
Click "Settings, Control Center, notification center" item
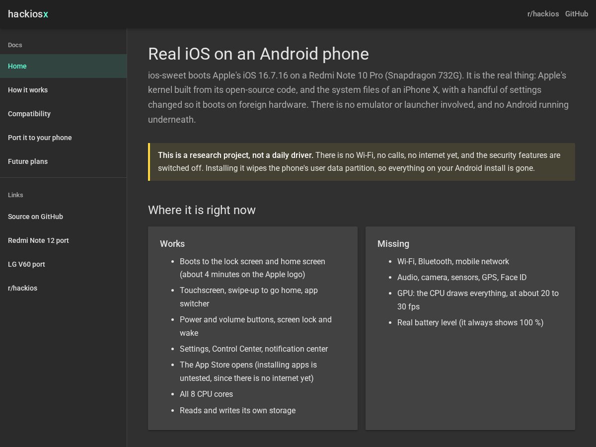click(x=254, y=349)
